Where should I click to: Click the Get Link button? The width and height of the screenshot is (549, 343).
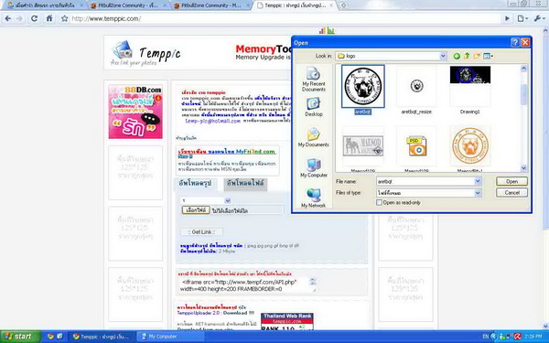201,232
